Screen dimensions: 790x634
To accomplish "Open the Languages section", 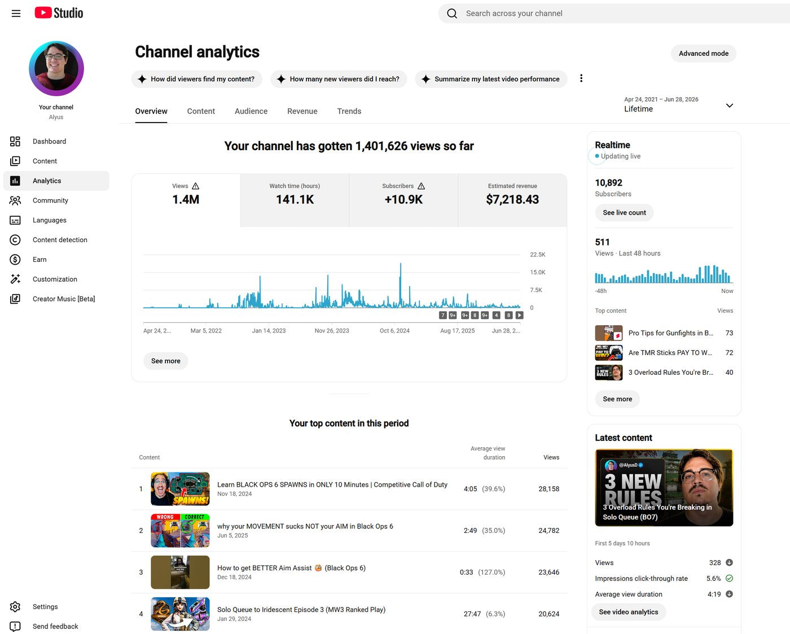I will [x=56, y=220].
